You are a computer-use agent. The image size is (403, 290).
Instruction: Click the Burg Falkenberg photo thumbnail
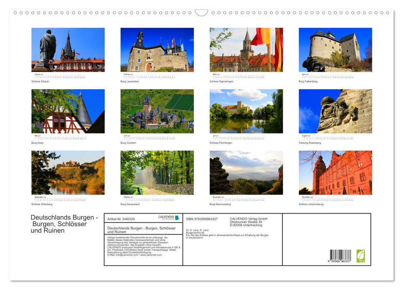(x=335, y=50)
